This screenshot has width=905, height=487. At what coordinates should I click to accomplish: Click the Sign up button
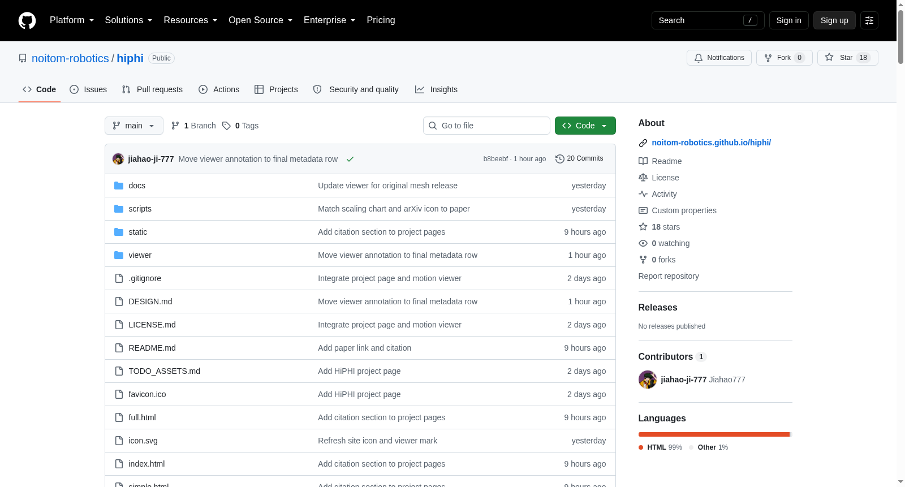[834, 20]
